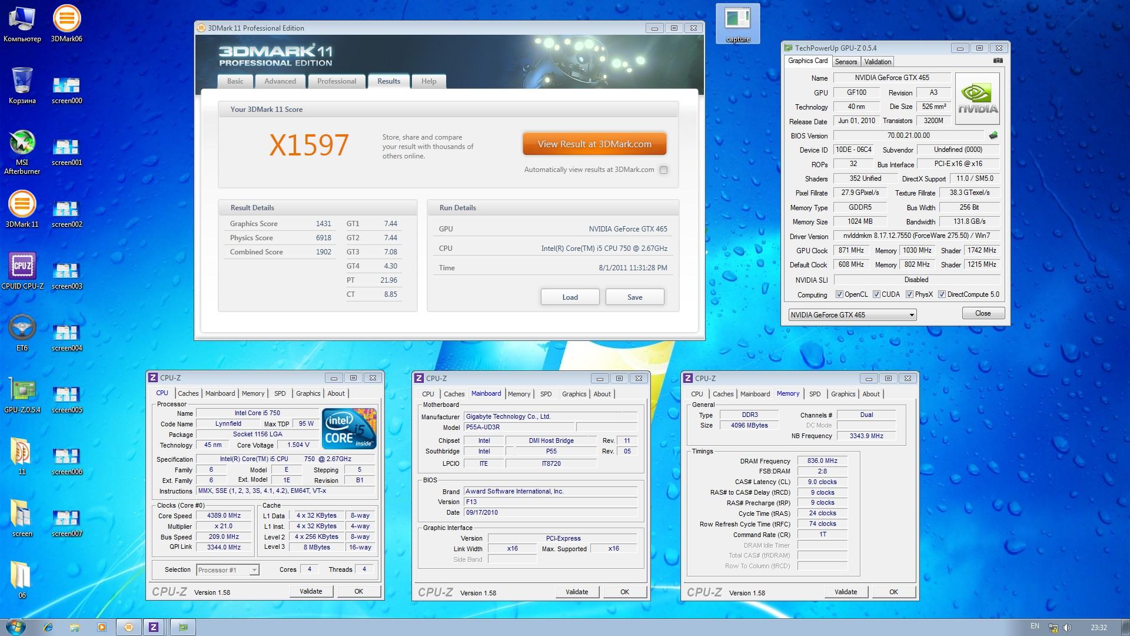The height and width of the screenshot is (636, 1130).
Task: Open the folder named 06 on desktop
Action: pos(22,580)
